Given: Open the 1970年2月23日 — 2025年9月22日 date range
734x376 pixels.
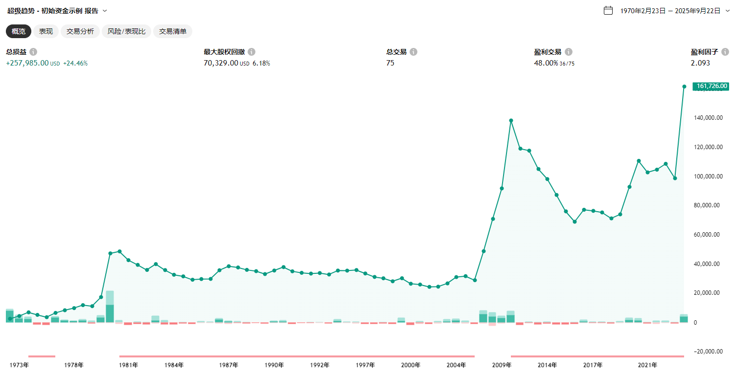Looking at the screenshot, I should 670,11.
